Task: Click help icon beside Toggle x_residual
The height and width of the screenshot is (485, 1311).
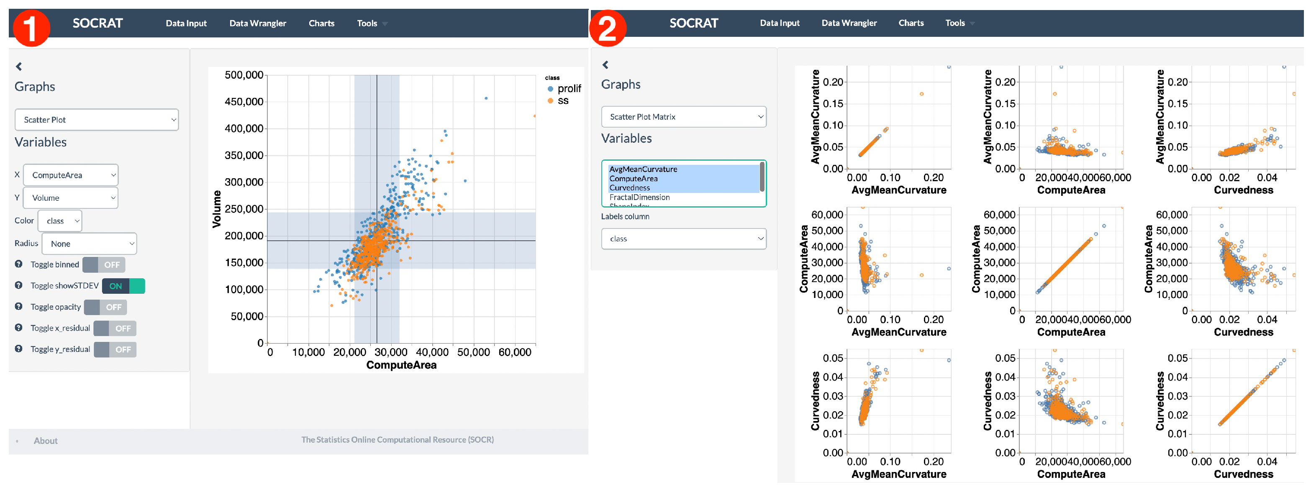Action: click(18, 328)
